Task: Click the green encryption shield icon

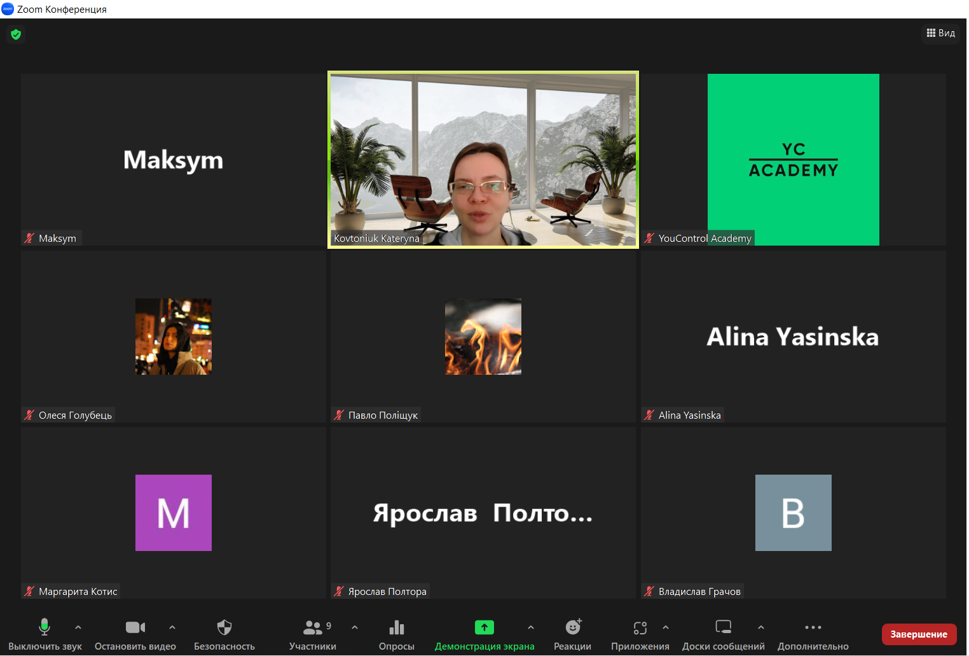Action: coord(16,34)
